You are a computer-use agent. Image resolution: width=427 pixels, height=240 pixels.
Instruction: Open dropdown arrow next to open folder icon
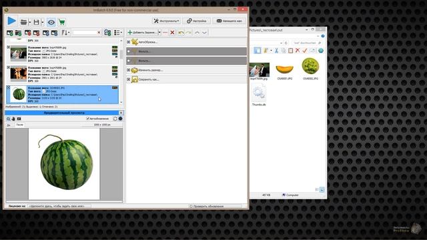pyautogui.click(x=29, y=22)
